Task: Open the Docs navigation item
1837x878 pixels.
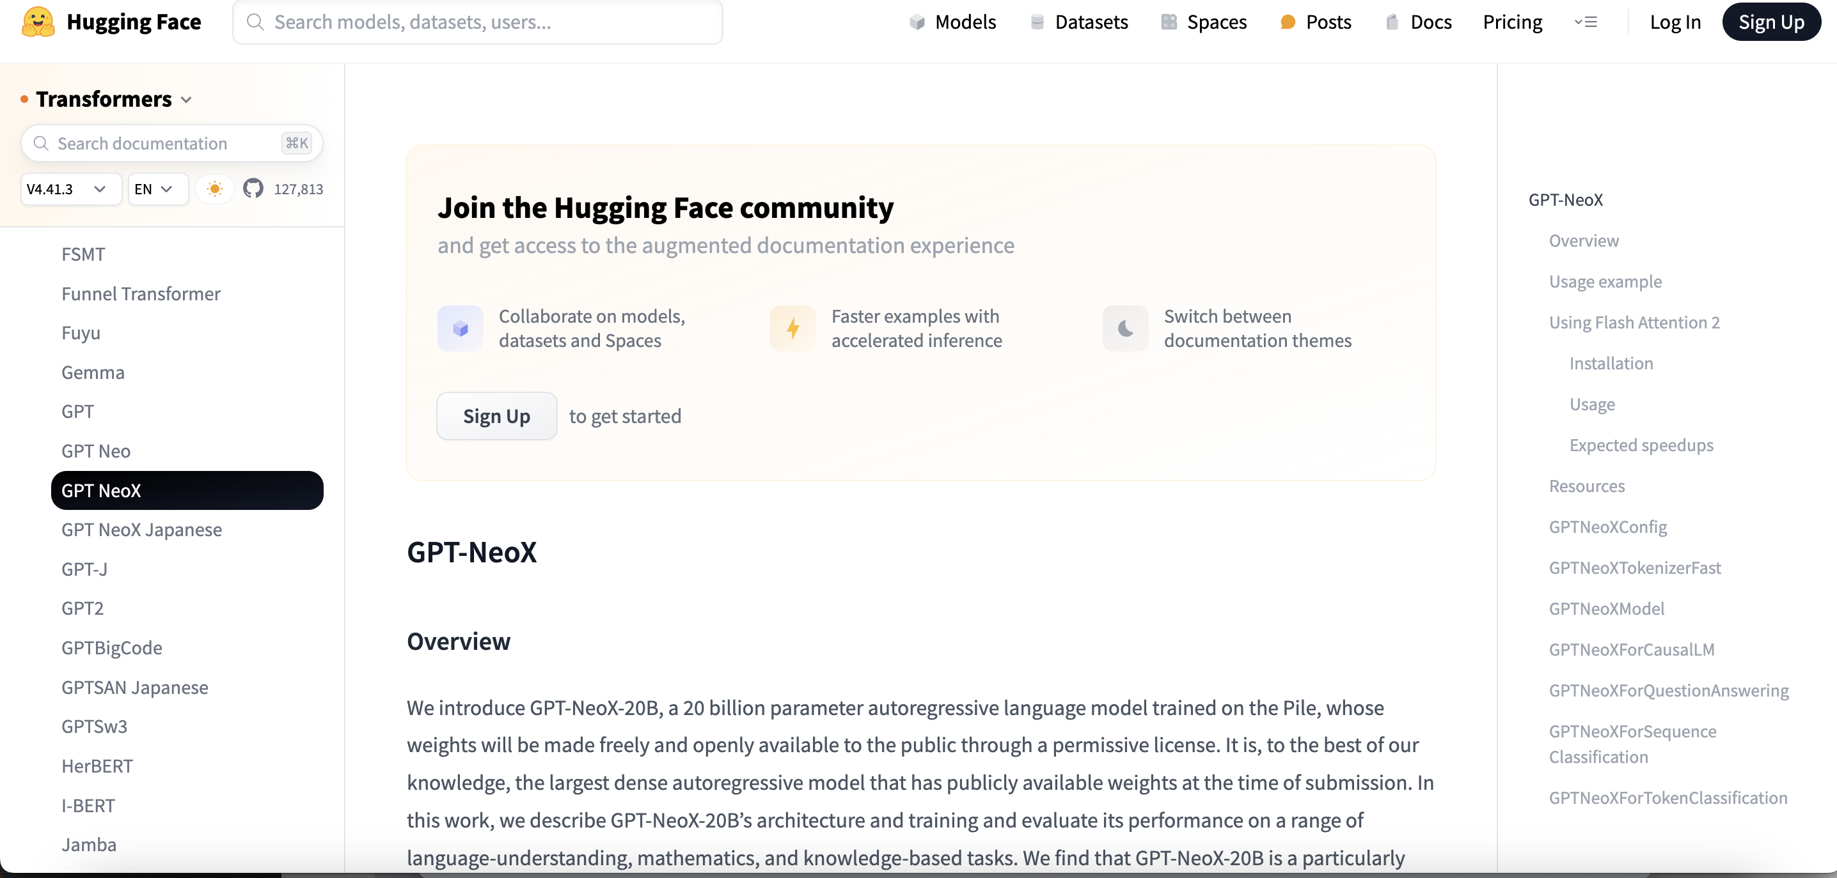Action: [x=1419, y=22]
